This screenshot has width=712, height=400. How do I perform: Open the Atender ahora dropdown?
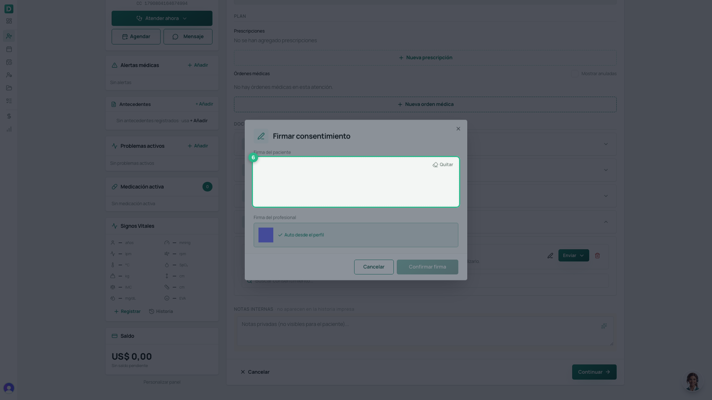162,18
